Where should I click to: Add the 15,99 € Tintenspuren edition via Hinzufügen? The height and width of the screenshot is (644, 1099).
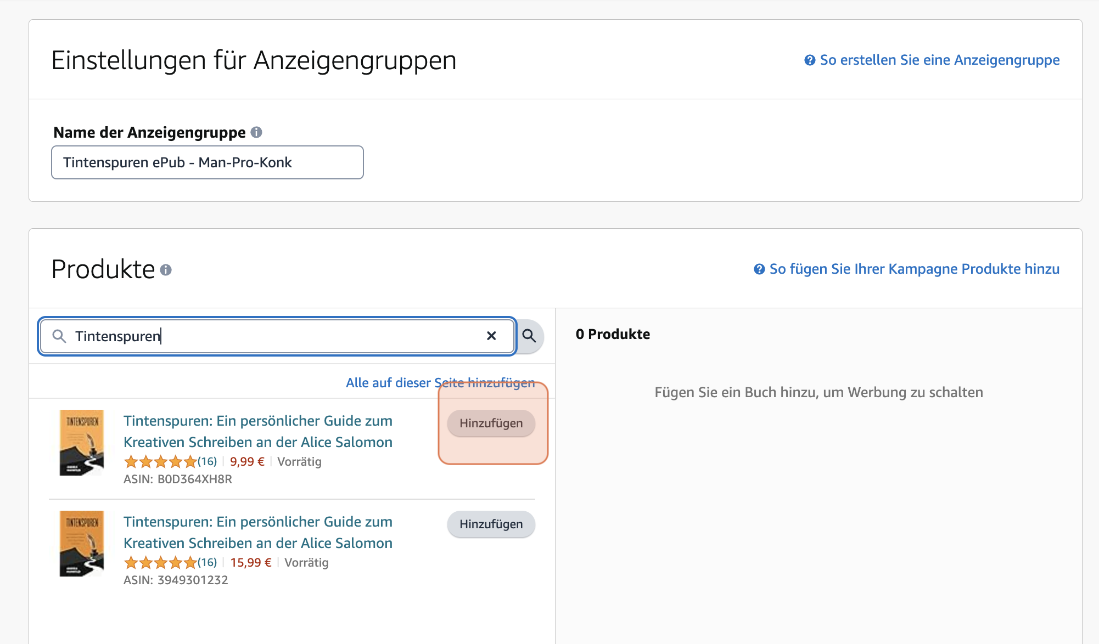tap(490, 524)
